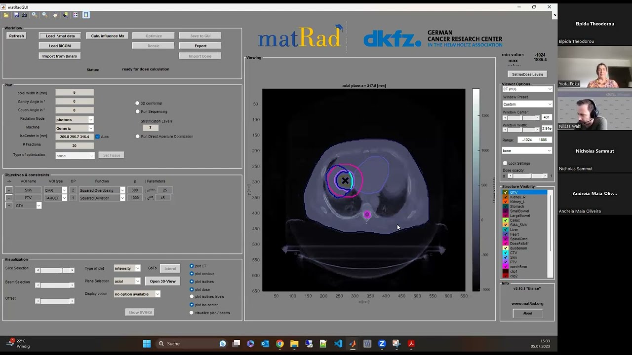Click the Export button
The height and width of the screenshot is (355, 632).
200,46
